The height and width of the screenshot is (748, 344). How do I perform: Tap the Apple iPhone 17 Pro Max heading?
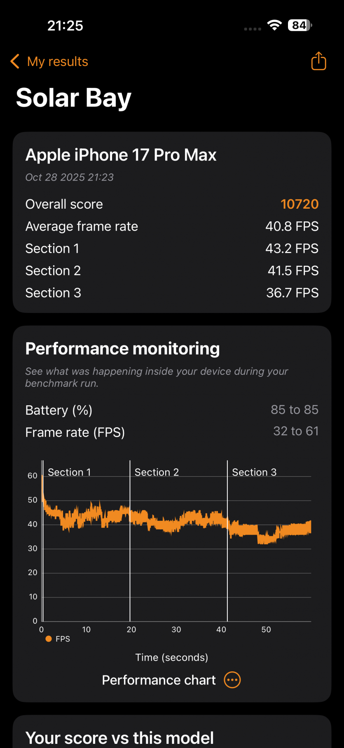(x=121, y=155)
